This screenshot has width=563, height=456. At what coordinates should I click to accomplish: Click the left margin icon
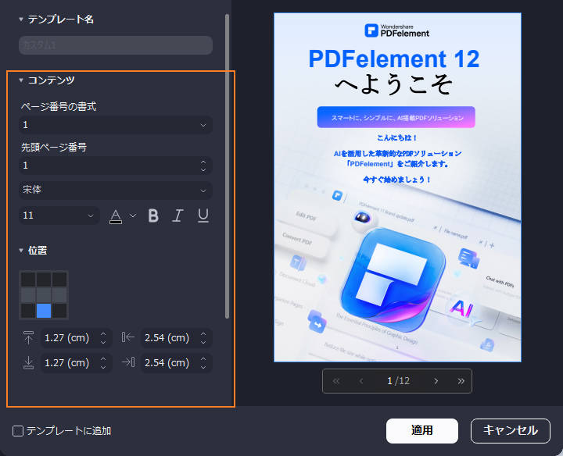pos(128,337)
